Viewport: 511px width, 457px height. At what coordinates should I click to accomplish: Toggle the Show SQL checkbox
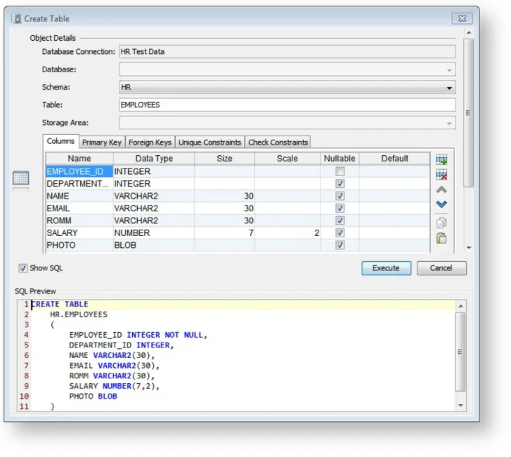tap(22, 268)
